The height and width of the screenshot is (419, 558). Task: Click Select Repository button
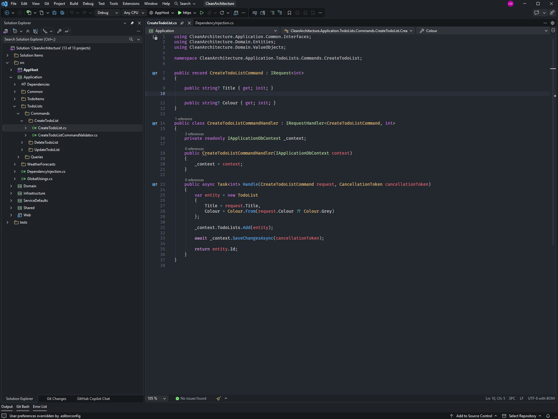pos(522,416)
